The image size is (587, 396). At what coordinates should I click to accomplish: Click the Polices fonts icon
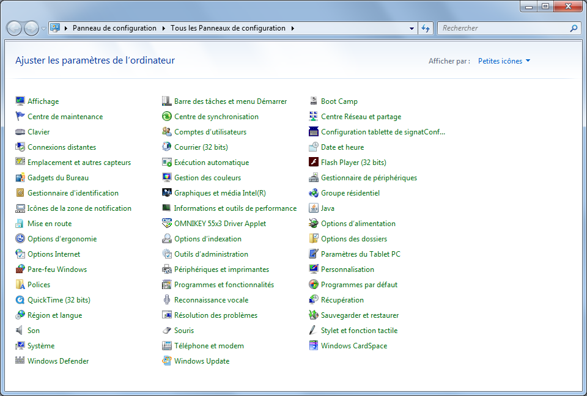point(20,284)
